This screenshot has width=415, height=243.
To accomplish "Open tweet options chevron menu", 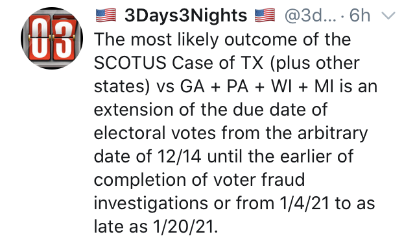I will (388, 16).
